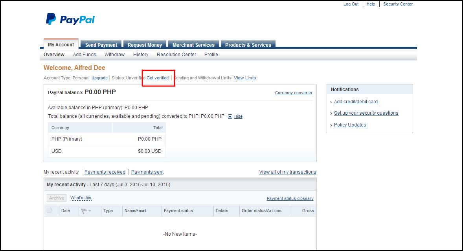
Task: Open the Currency converter link
Action: (294, 93)
